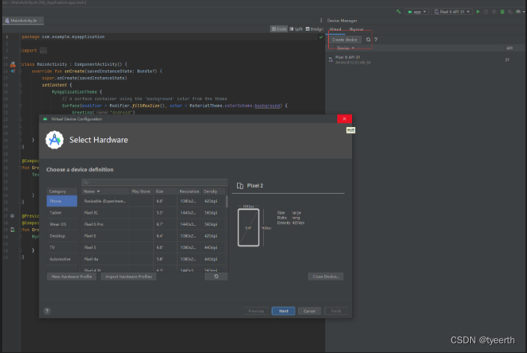Expand the collapsed import statements
Image resolution: width=527 pixels, height=353 pixels.
pos(43,51)
